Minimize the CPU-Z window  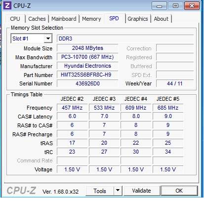(x=159, y=6)
